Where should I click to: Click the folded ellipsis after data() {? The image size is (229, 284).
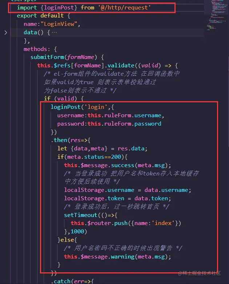click(x=54, y=33)
